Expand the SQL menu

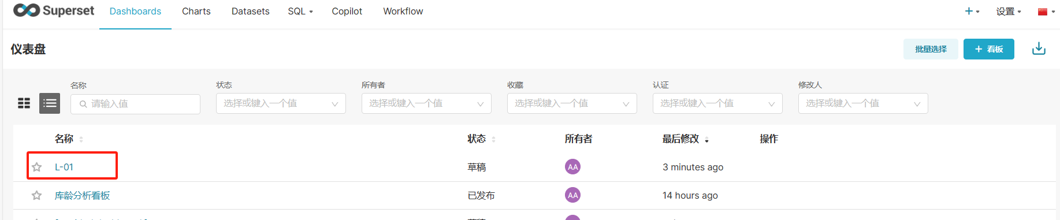point(300,11)
